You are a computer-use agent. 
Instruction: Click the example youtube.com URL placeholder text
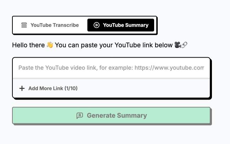click(169, 68)
